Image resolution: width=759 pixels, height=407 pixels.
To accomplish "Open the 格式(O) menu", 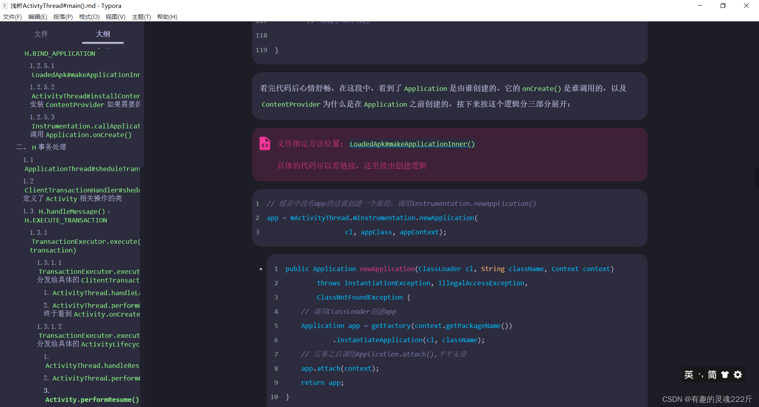I will pyautogui.click(x=89, y=17).
